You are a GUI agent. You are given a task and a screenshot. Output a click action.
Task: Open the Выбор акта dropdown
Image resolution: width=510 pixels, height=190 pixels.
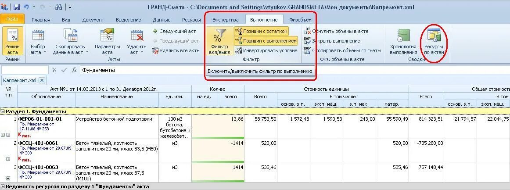coord(38,42)
